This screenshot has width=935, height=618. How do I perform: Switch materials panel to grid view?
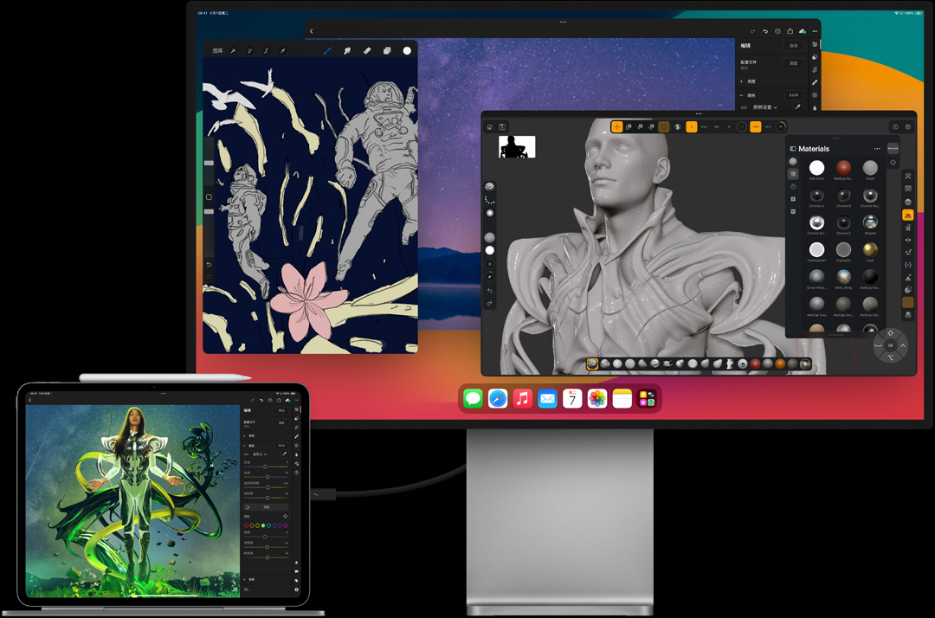pyautogui.click(x=793, y=174)
